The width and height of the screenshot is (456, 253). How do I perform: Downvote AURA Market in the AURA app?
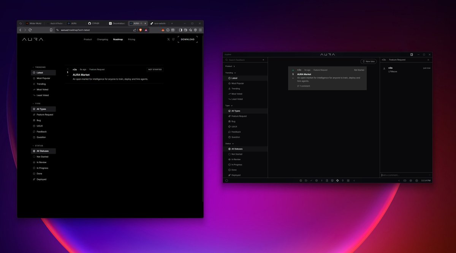(293, 78)
